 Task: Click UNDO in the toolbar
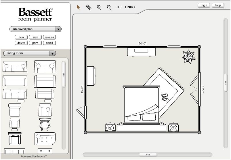click(x=130, y=7)
